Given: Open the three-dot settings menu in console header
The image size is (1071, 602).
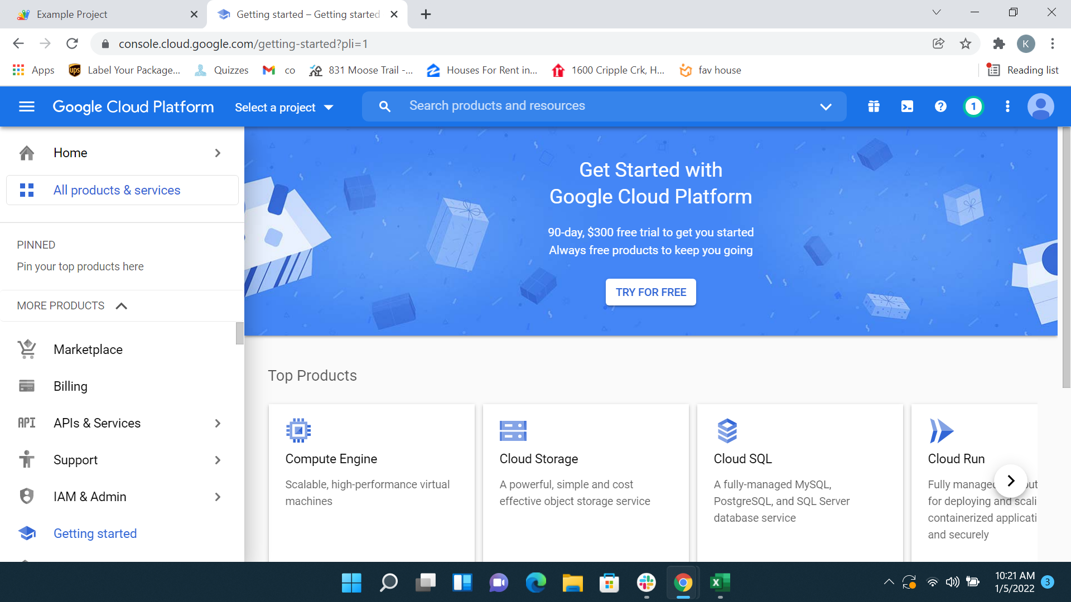Looking at the screenshot, I should [1007, 106].
